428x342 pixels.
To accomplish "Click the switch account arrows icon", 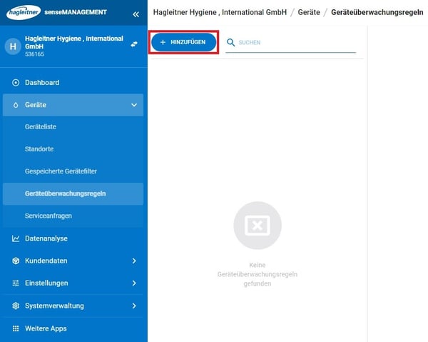I will pyautogui.click(x=133, y=44).
